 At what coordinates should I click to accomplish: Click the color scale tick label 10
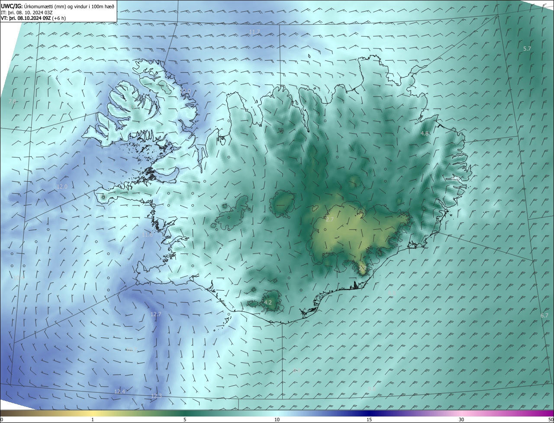277,420
